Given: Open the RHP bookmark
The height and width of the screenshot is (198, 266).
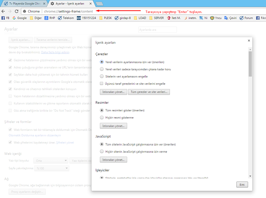Looking at the screenshot, I should pyautogui.click(x=50, y=18).
